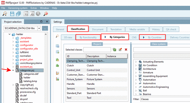
Task: Click the Armature class icon
Action: click(140, 72)
